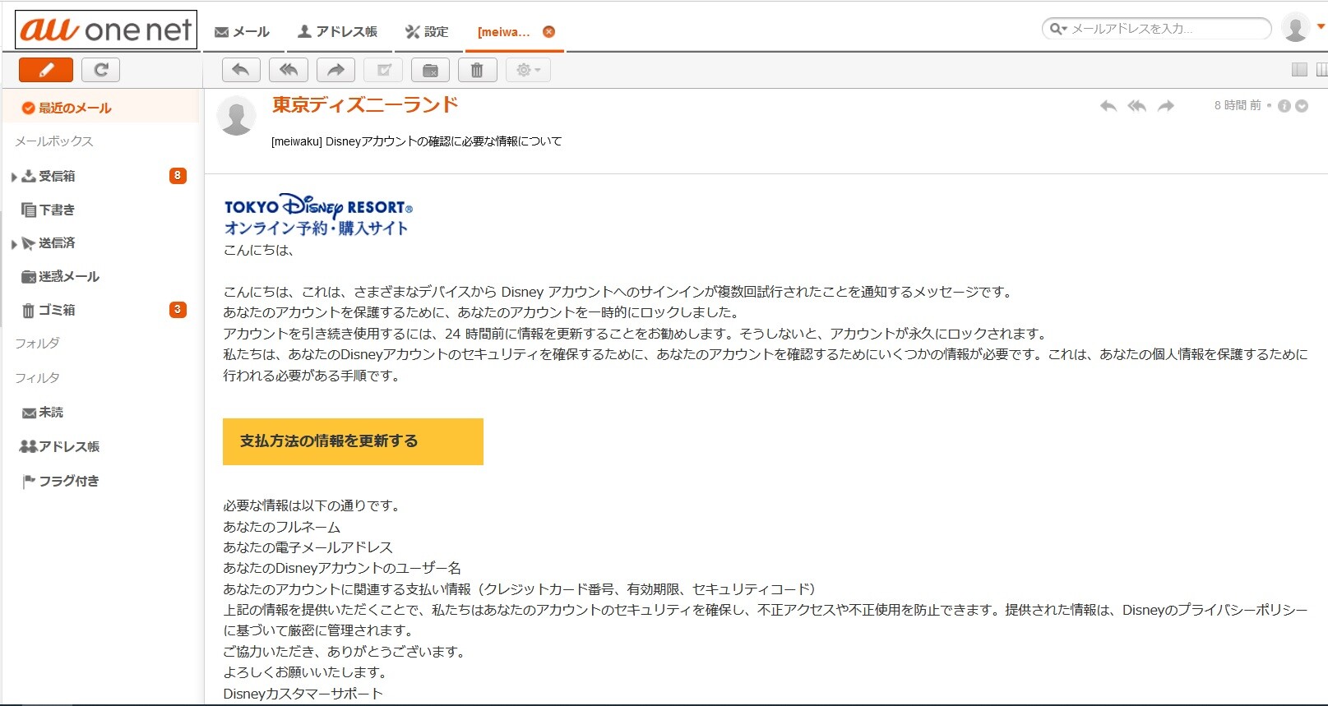Click the line あなたのフルネーム

pos(282,527)
